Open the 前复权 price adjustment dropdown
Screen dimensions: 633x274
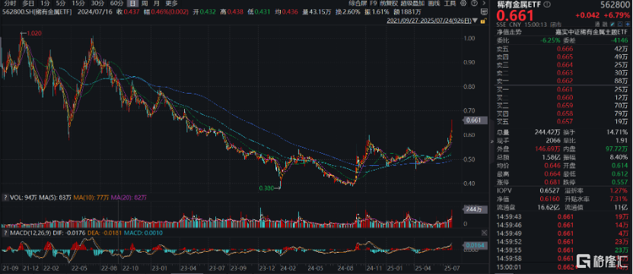pyautogui.click(x=389, y=3)
